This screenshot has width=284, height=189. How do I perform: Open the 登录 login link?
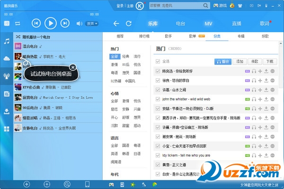pyautogui.click(x=120, y=6)
